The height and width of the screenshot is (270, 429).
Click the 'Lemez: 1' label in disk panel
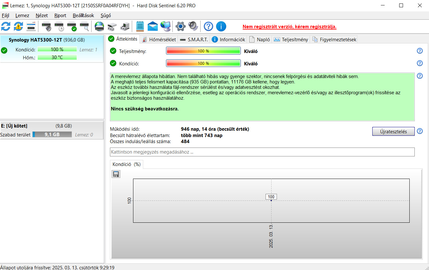coord(88,49)
